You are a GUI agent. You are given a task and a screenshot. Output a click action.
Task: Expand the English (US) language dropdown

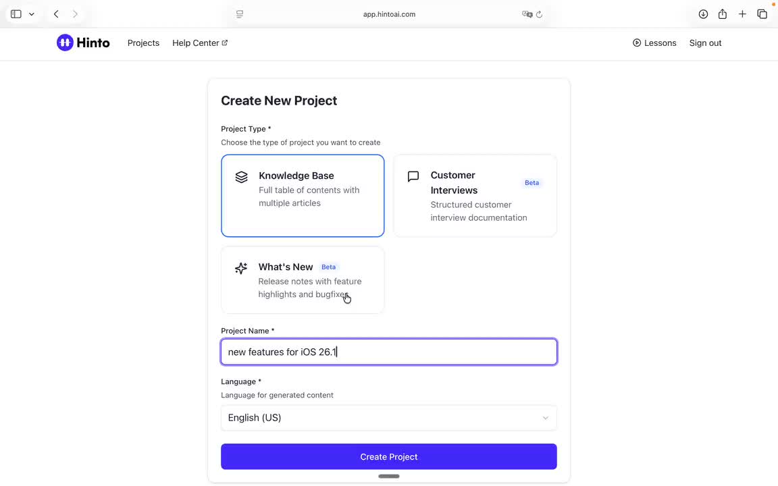click(388, 418)
